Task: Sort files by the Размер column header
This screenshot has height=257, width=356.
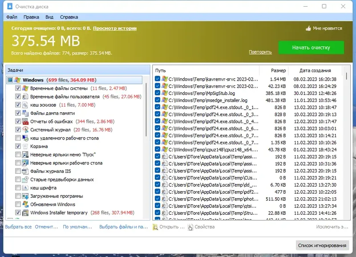Action: [x=274, y=70]
